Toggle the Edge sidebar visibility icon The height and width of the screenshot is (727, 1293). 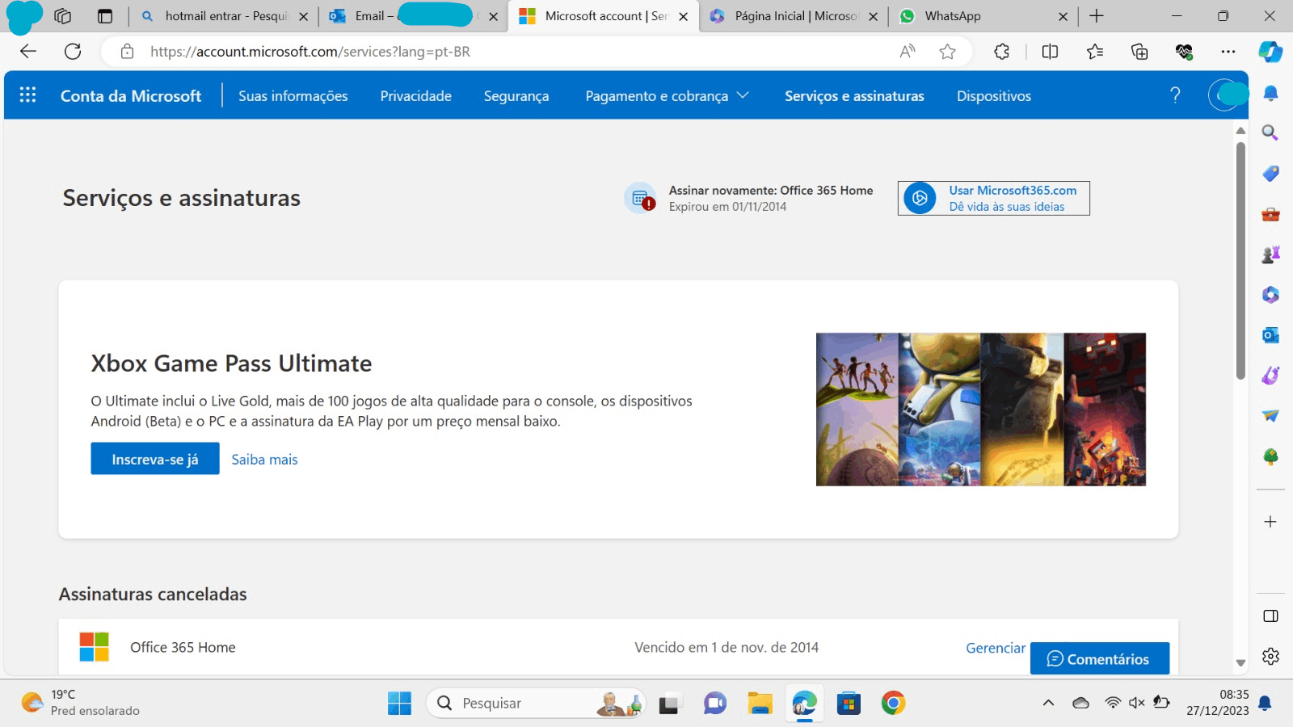click(x=1270, y=616)
